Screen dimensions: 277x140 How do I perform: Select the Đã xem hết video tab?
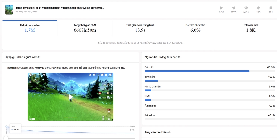coord(195,28)
